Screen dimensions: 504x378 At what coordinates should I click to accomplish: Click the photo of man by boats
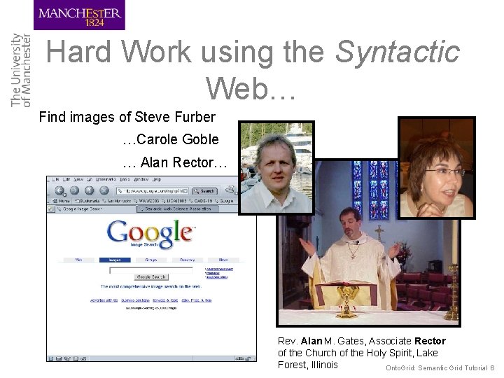(276, 167)
